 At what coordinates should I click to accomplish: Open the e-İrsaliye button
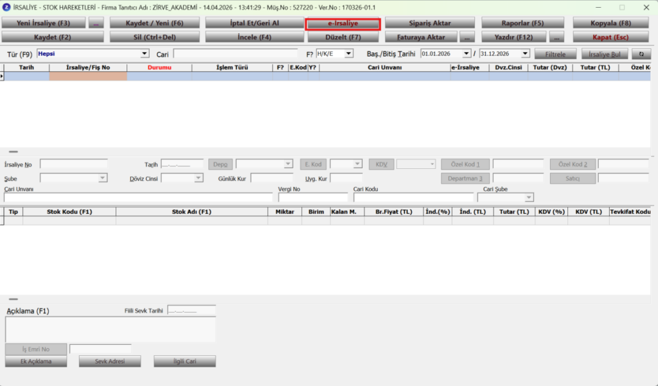coord(343,24)
